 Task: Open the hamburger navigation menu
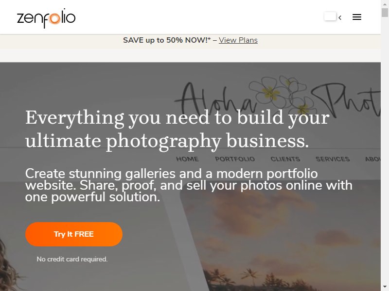(x=357, y=17)
